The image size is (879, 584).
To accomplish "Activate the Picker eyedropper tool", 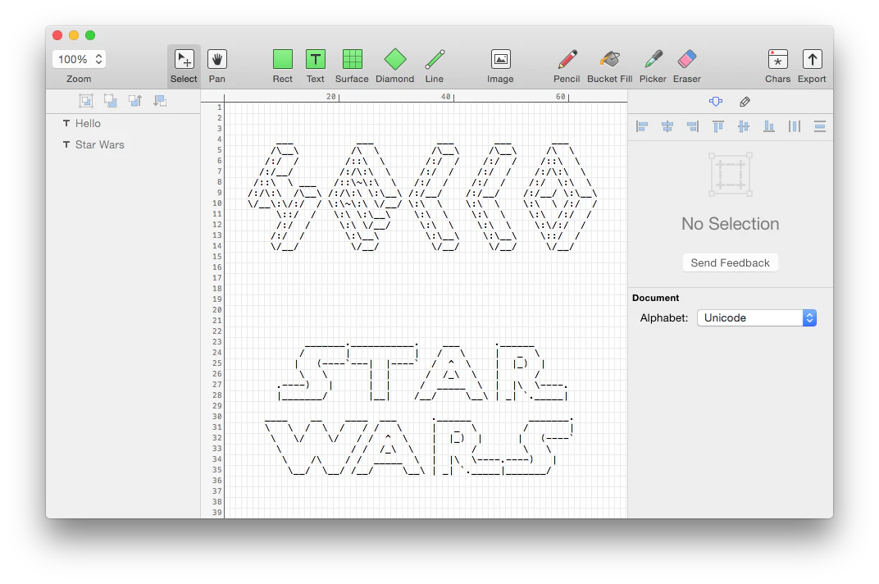I will pyautogui.click(x=653, y=66).
